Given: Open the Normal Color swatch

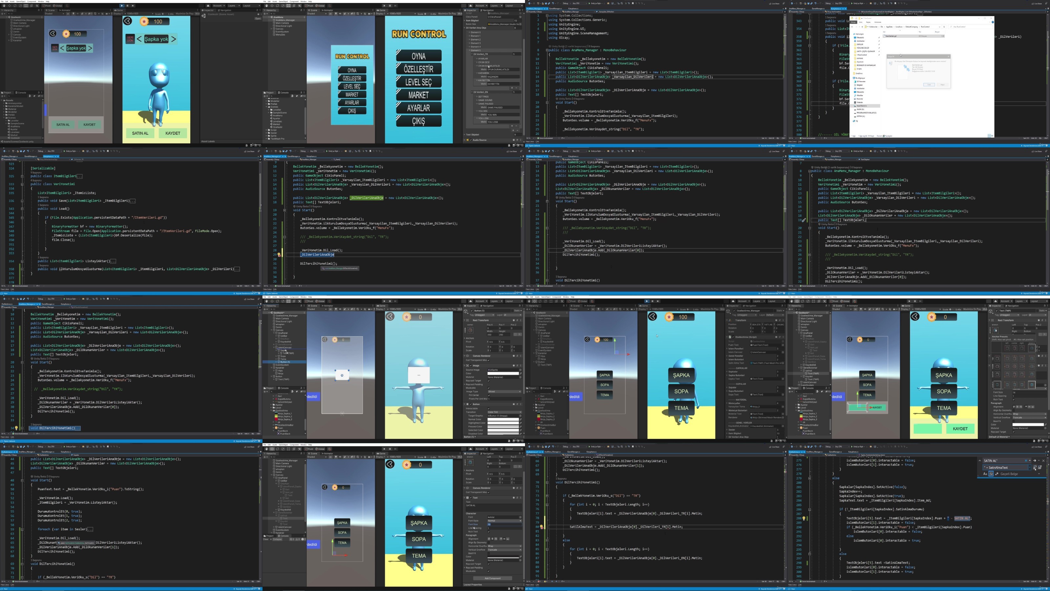Looking at the screenshot, I should [503, 419].
